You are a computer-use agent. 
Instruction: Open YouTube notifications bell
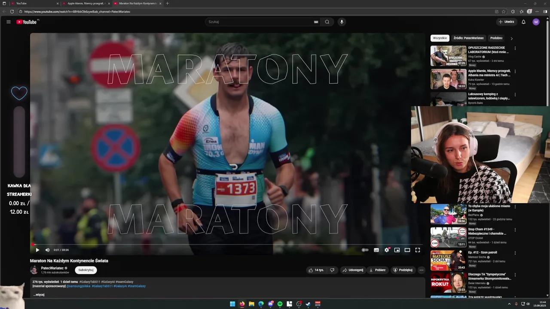(523, 22)
